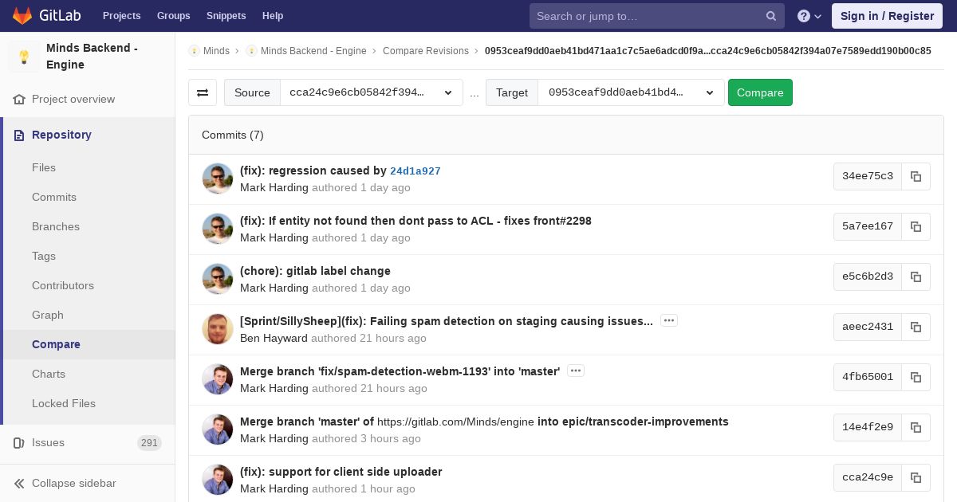This screenshot has height=502, width=957.
Task: Open Files in Repository sidebar
Action: click(x=44, y=168)
